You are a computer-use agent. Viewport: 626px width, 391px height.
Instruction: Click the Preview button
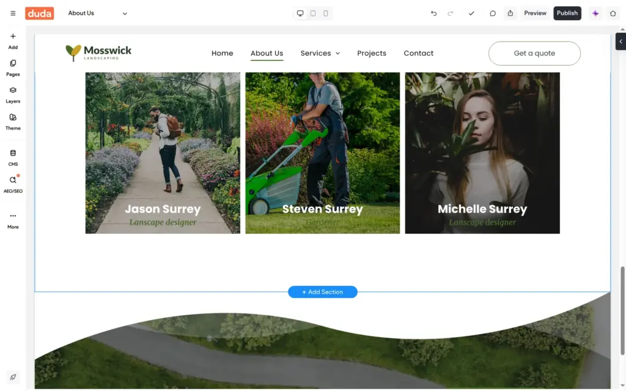535,13
